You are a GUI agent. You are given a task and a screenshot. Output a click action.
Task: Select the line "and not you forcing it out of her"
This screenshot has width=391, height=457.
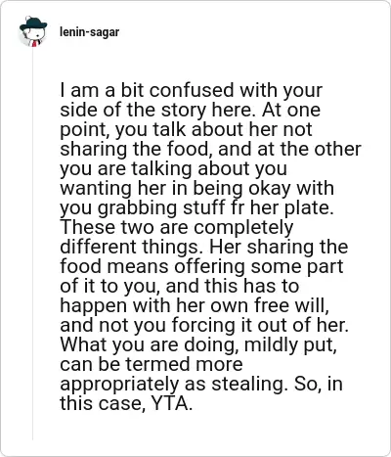[204, 325]
